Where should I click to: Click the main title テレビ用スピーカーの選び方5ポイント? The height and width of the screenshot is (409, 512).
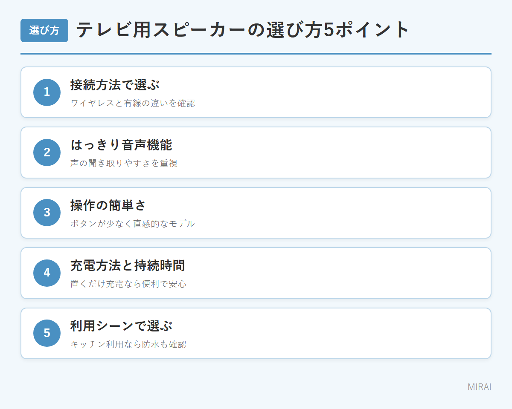[x=243, y=30]
